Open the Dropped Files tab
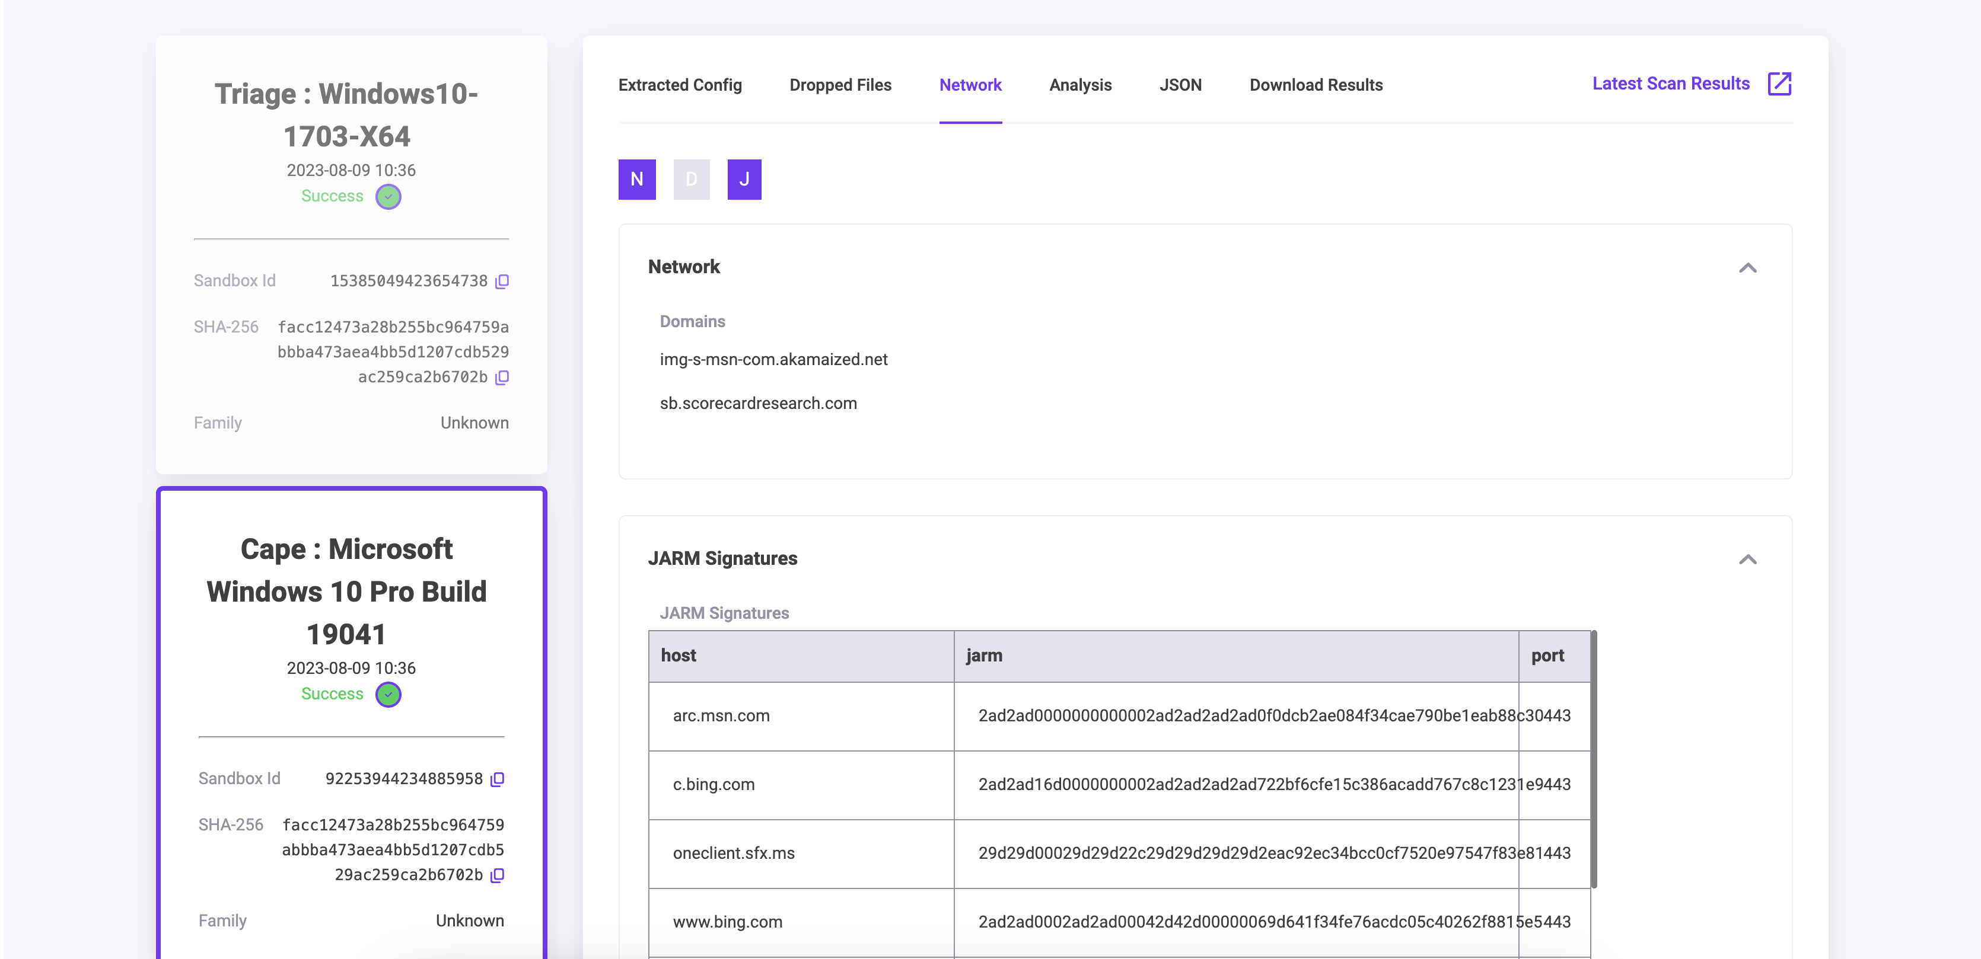The width and height of the screenshot is (1981, 959). click(840, 85)
